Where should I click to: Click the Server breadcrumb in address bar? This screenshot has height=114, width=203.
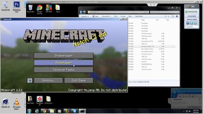(x=95, y=12)
